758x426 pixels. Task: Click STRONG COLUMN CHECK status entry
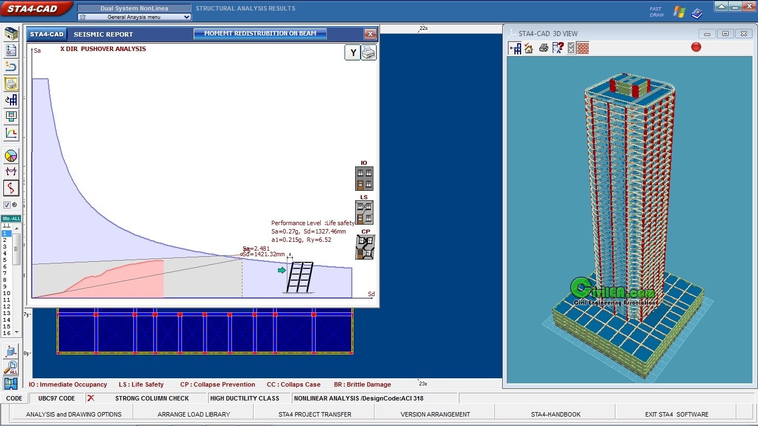152,398
